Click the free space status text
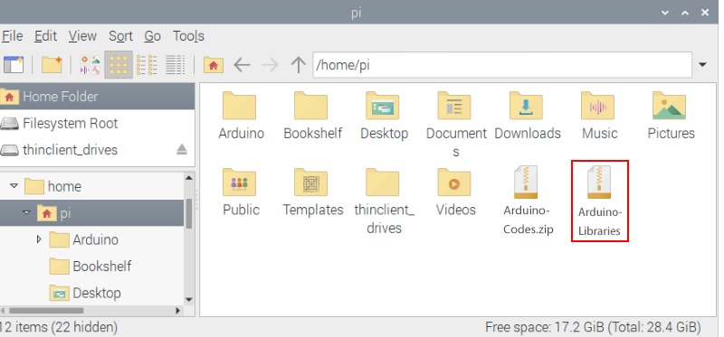Screen dimensions: 724x337 pyautogui.click(x=593, y=328)
